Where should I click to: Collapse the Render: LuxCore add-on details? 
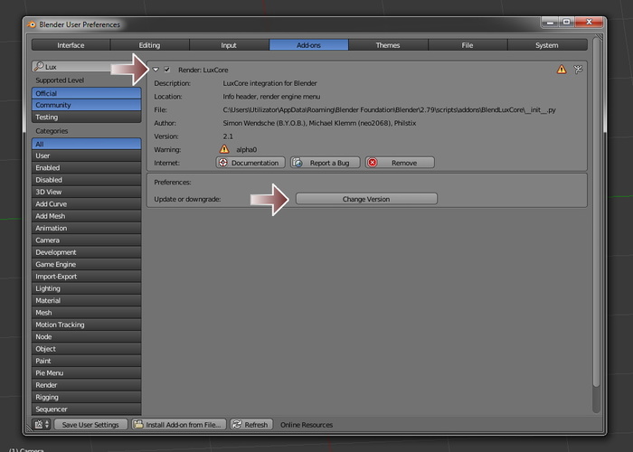(156, 69)
